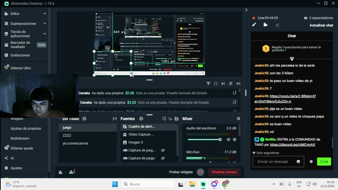Pause the alert queue
Screen dimensions: 338x190
216,84
